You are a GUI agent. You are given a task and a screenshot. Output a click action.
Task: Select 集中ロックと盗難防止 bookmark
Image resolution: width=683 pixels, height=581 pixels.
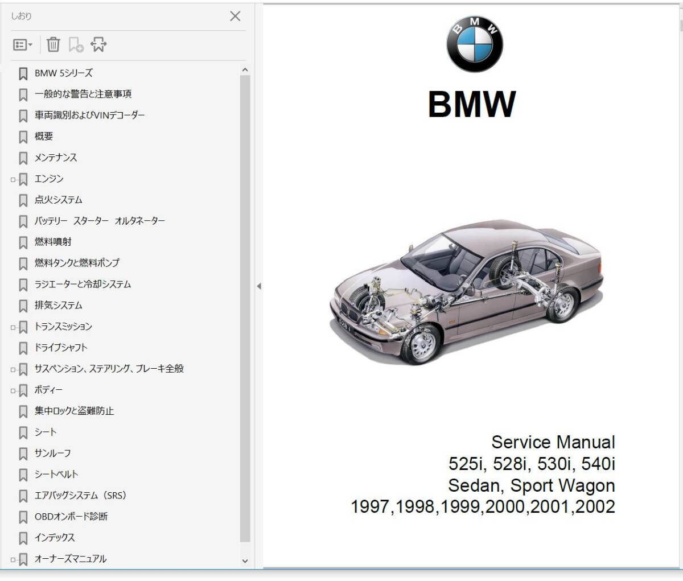tap(74, 411)
